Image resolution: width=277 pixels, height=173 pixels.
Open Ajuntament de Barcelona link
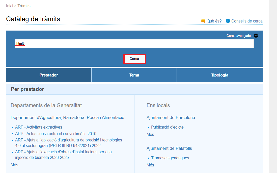point(171,117)
